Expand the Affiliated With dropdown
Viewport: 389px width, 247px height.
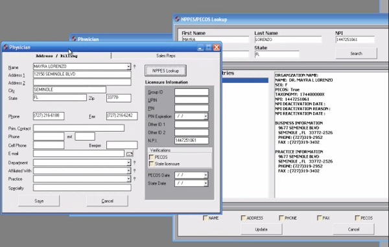click(x=128, y=171)
